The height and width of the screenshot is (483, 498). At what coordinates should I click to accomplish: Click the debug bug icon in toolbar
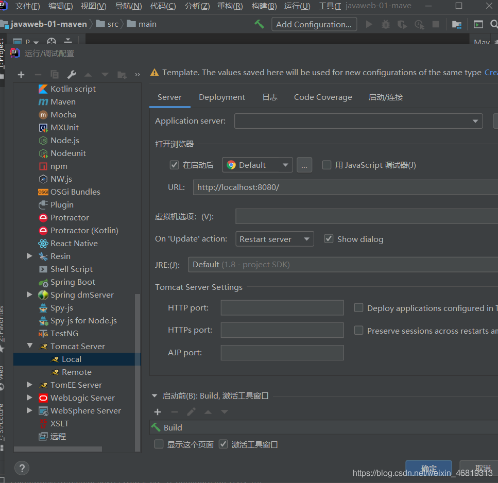[x=386, y=24]
